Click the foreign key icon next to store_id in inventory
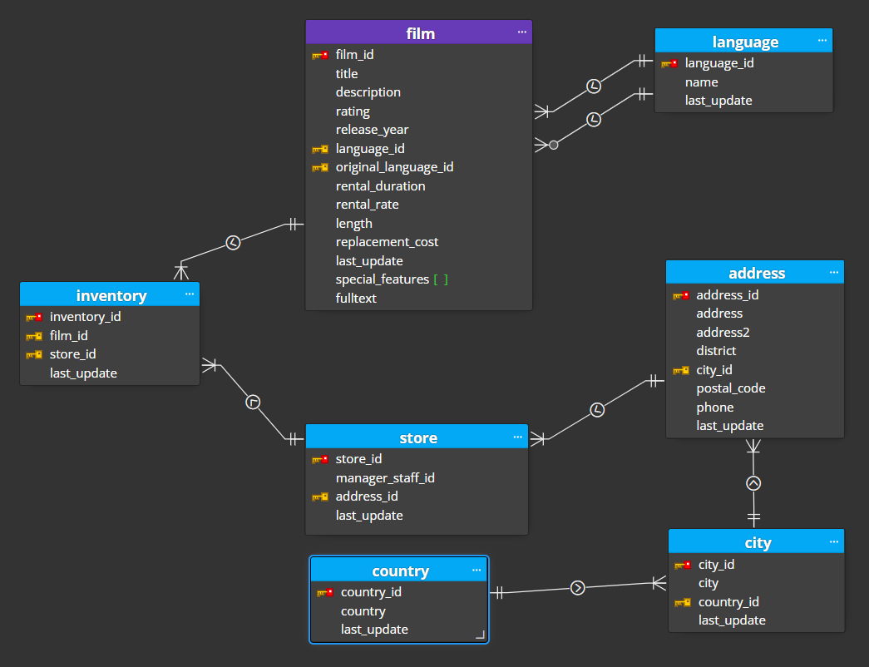The image size is (869, 667). 35,353
